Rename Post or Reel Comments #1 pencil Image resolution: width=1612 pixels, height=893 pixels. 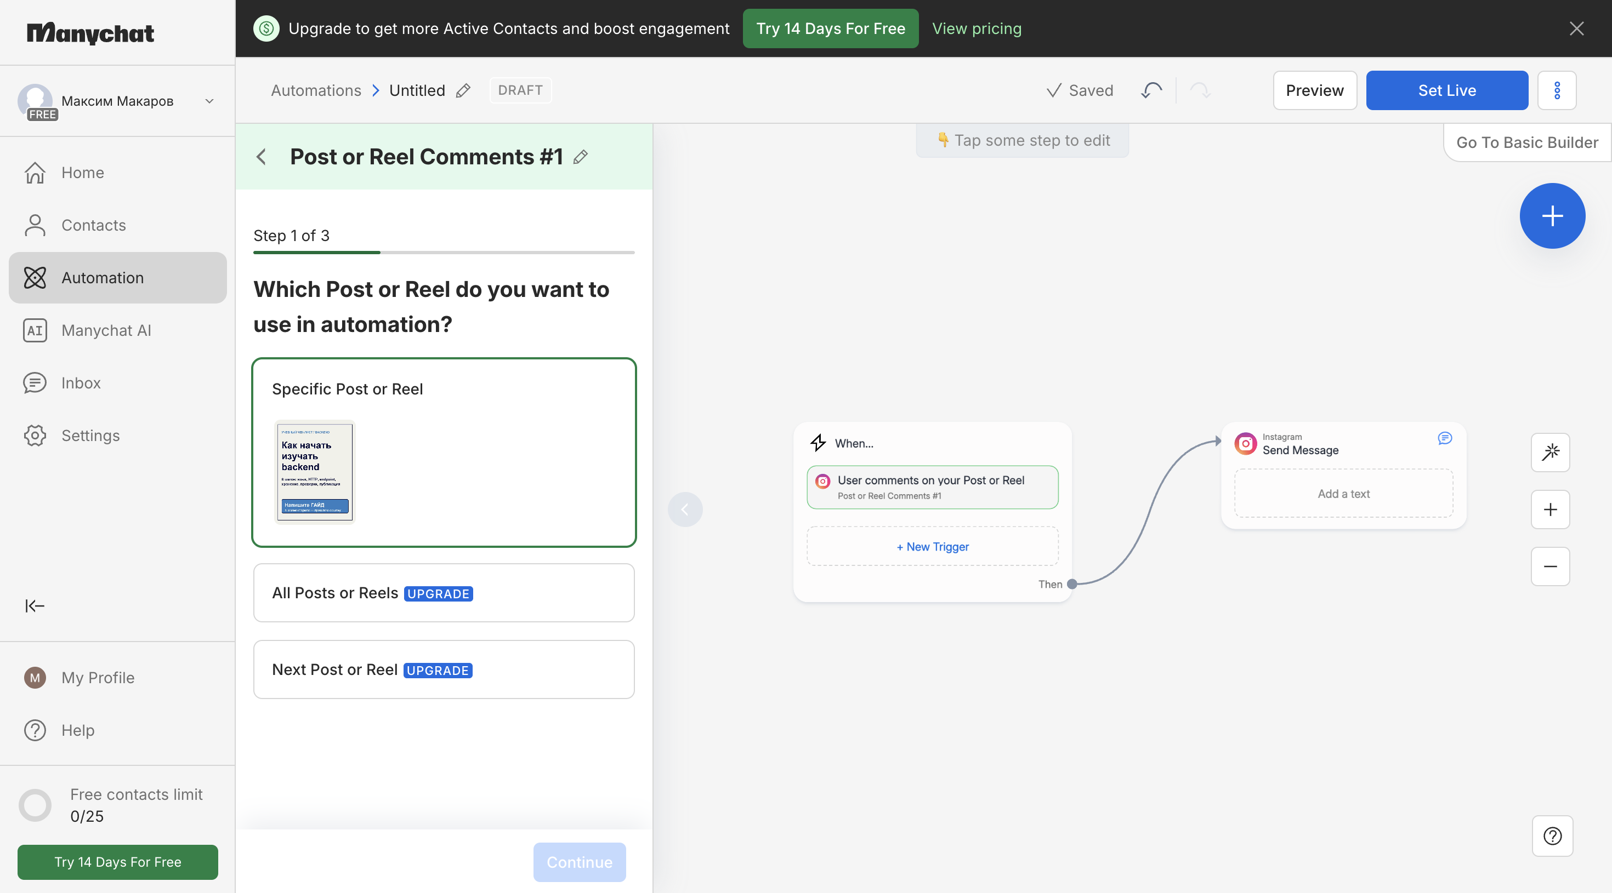coord(580,156)
